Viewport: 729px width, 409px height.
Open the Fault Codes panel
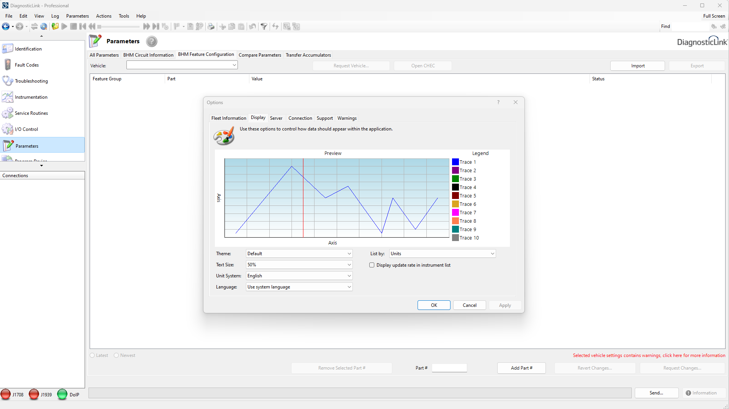tap(27, 65)
